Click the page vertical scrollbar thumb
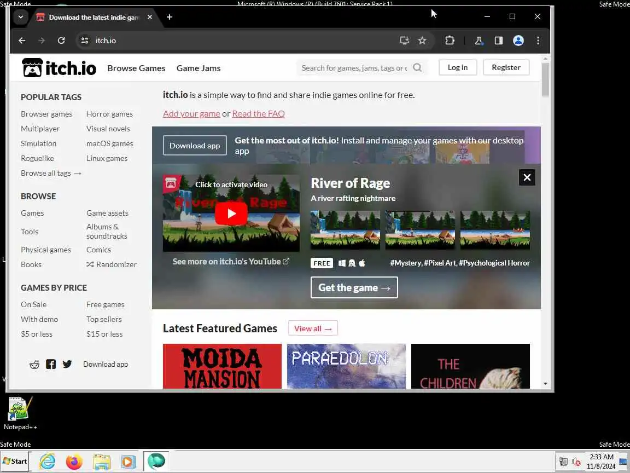630x473 pixels. (x=545, y=79)
